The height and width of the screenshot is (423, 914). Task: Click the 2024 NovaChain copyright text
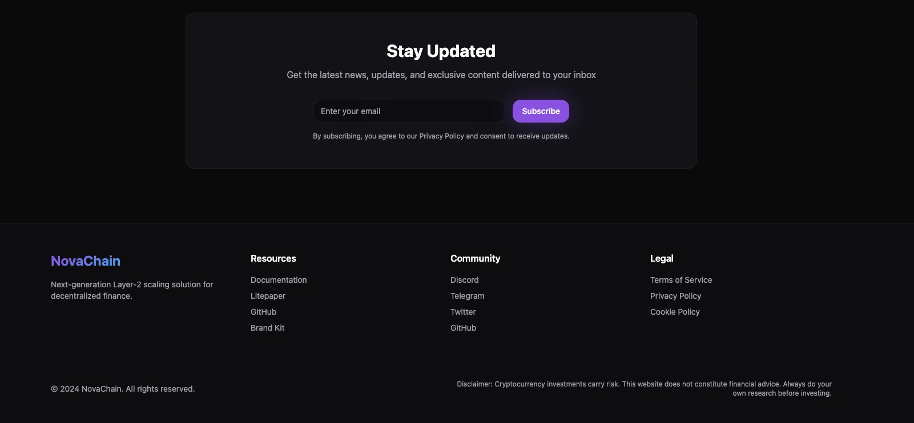coord(123,389)
